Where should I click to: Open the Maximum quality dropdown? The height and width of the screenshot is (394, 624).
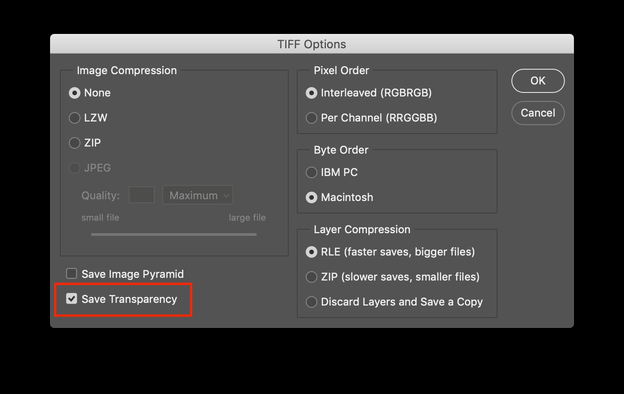(x=198, y=195)
